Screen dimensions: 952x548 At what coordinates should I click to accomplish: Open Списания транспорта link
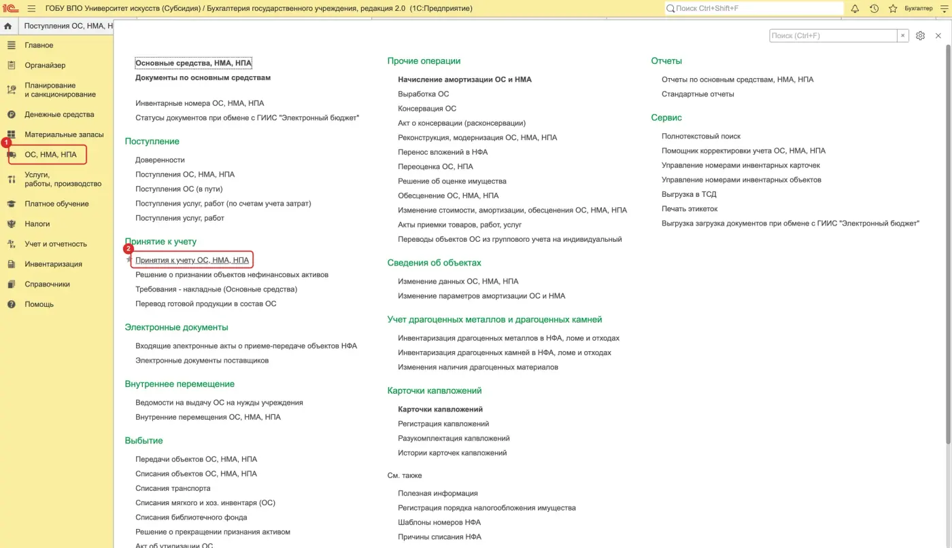coord(173,488)
